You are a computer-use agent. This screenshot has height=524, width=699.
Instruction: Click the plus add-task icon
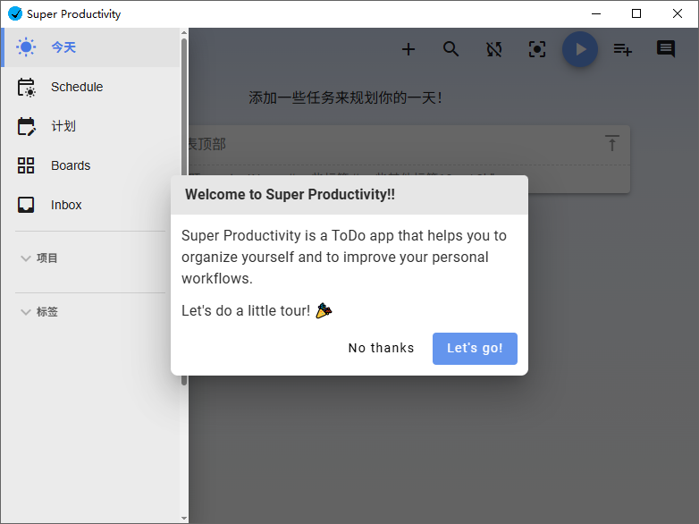pos(408,49)
